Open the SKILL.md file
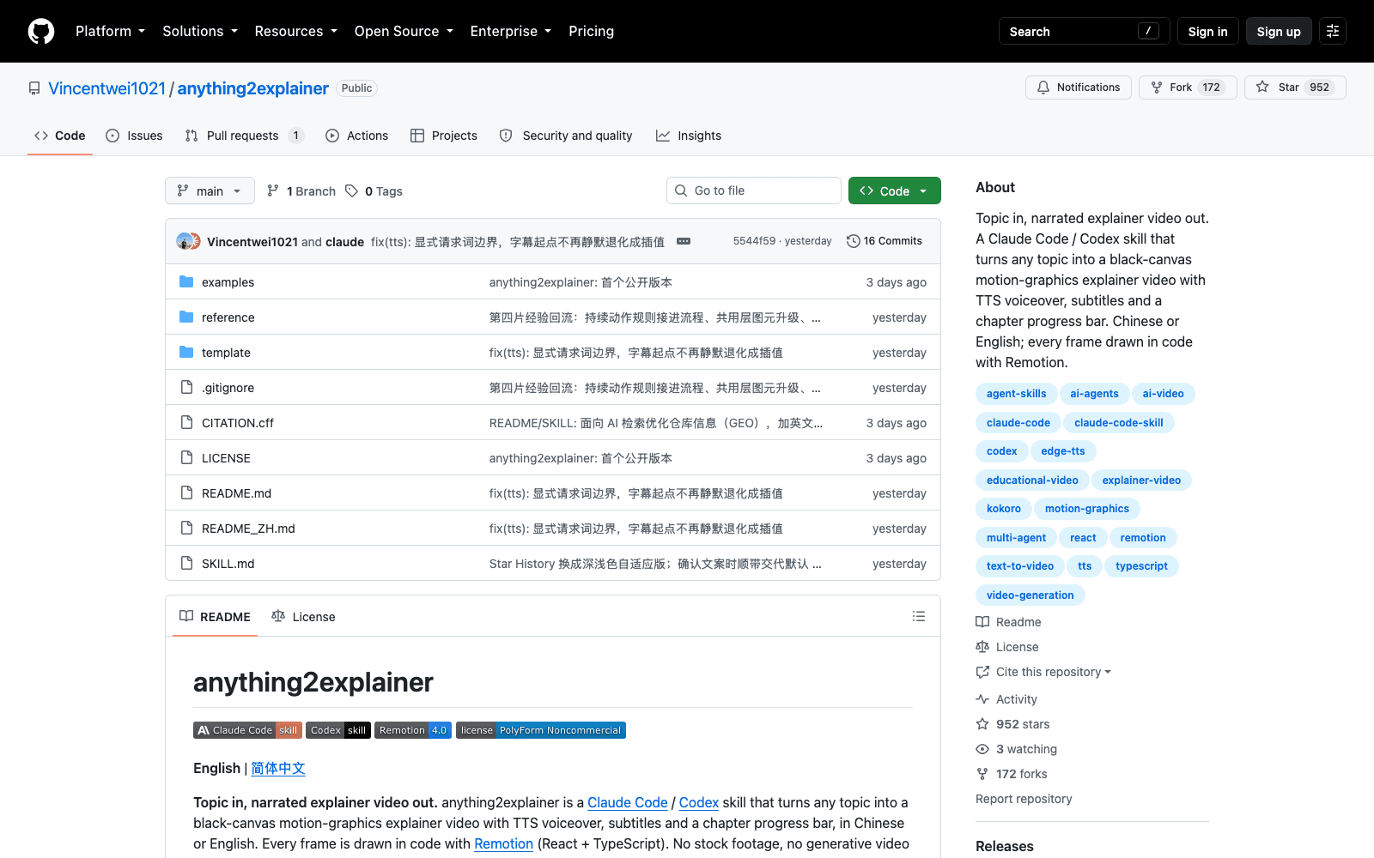The height and width of the screenshot is (858, 1374). (x=228, y=563)
